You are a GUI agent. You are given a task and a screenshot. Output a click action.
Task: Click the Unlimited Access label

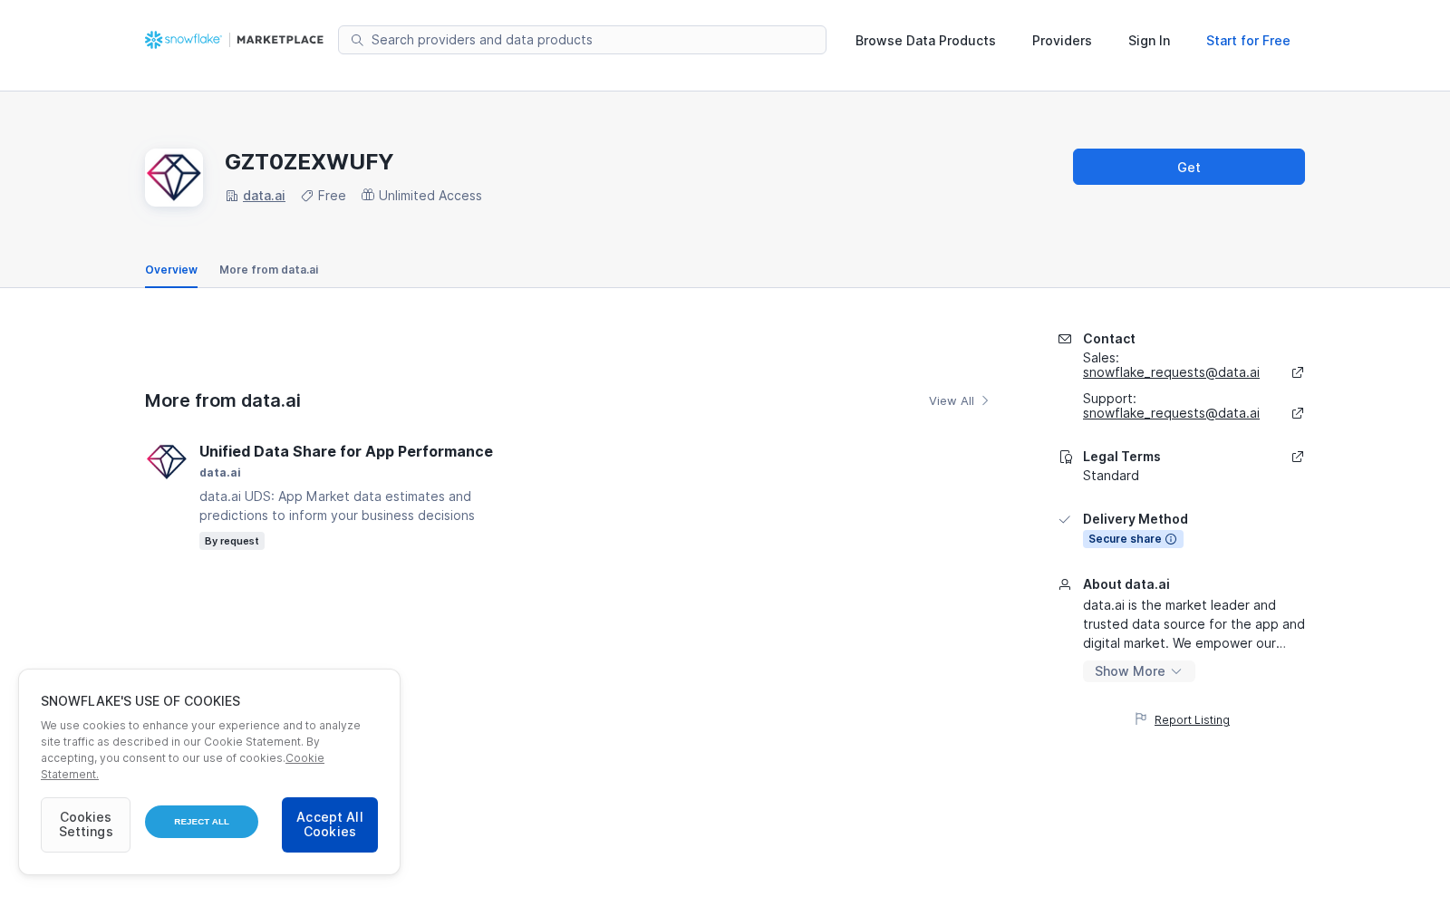tap(430, 196)
